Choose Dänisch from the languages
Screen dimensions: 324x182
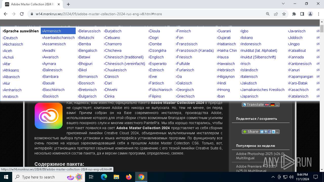pyautogui.click(x=111, y=77)
